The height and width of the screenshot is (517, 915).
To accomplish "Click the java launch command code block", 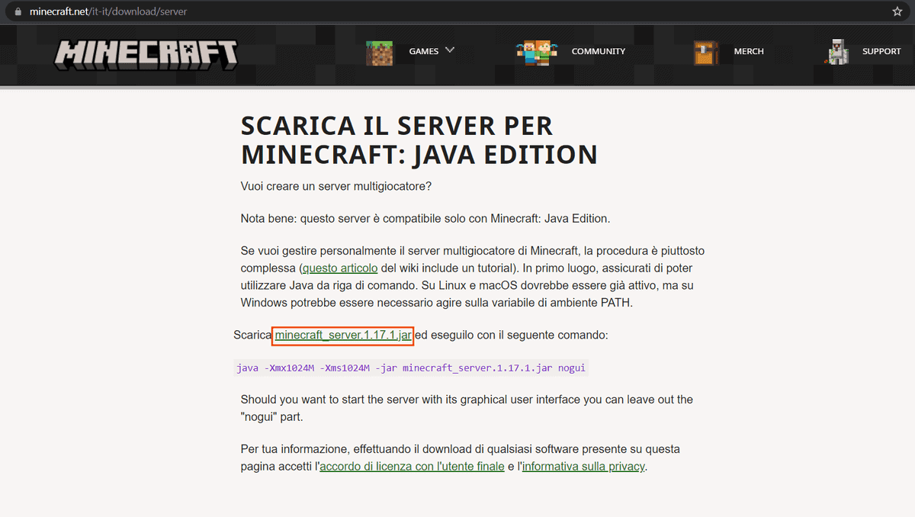I will pos(410,368).
